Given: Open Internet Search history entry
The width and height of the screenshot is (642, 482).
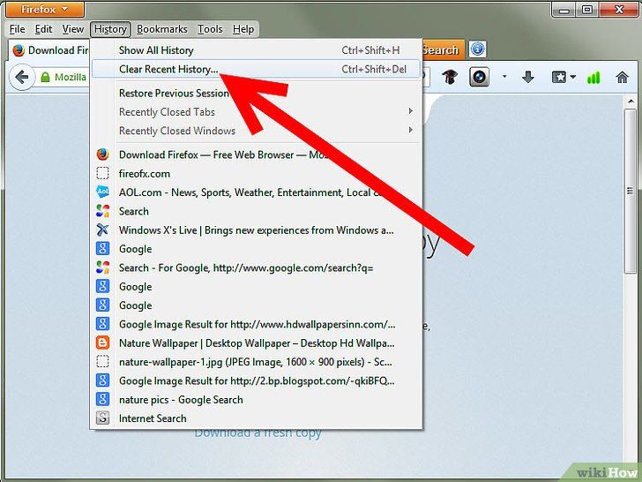Looking at the screenshot, I should pyautogui.click(x=256, y=418).
